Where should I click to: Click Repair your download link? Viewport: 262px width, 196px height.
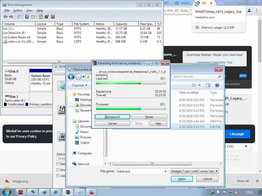coord(227,55)
